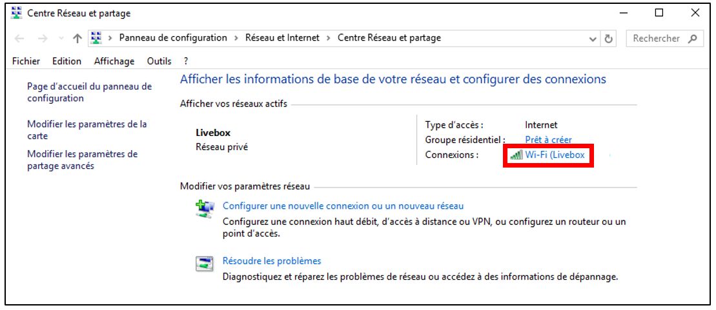Viewport: 716px width, 310px height.
Task: Open Modifier les paramètres de la carte
Action: [87, 130]
